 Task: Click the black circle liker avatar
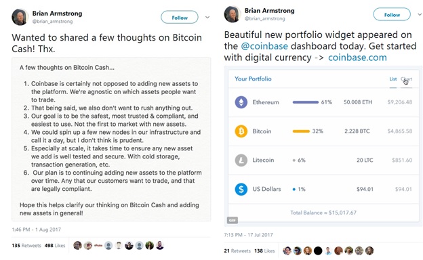coord(318,251)
